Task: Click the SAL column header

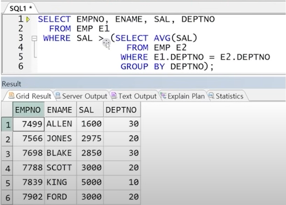Action: pyautogui.click(x=90, y=110)
